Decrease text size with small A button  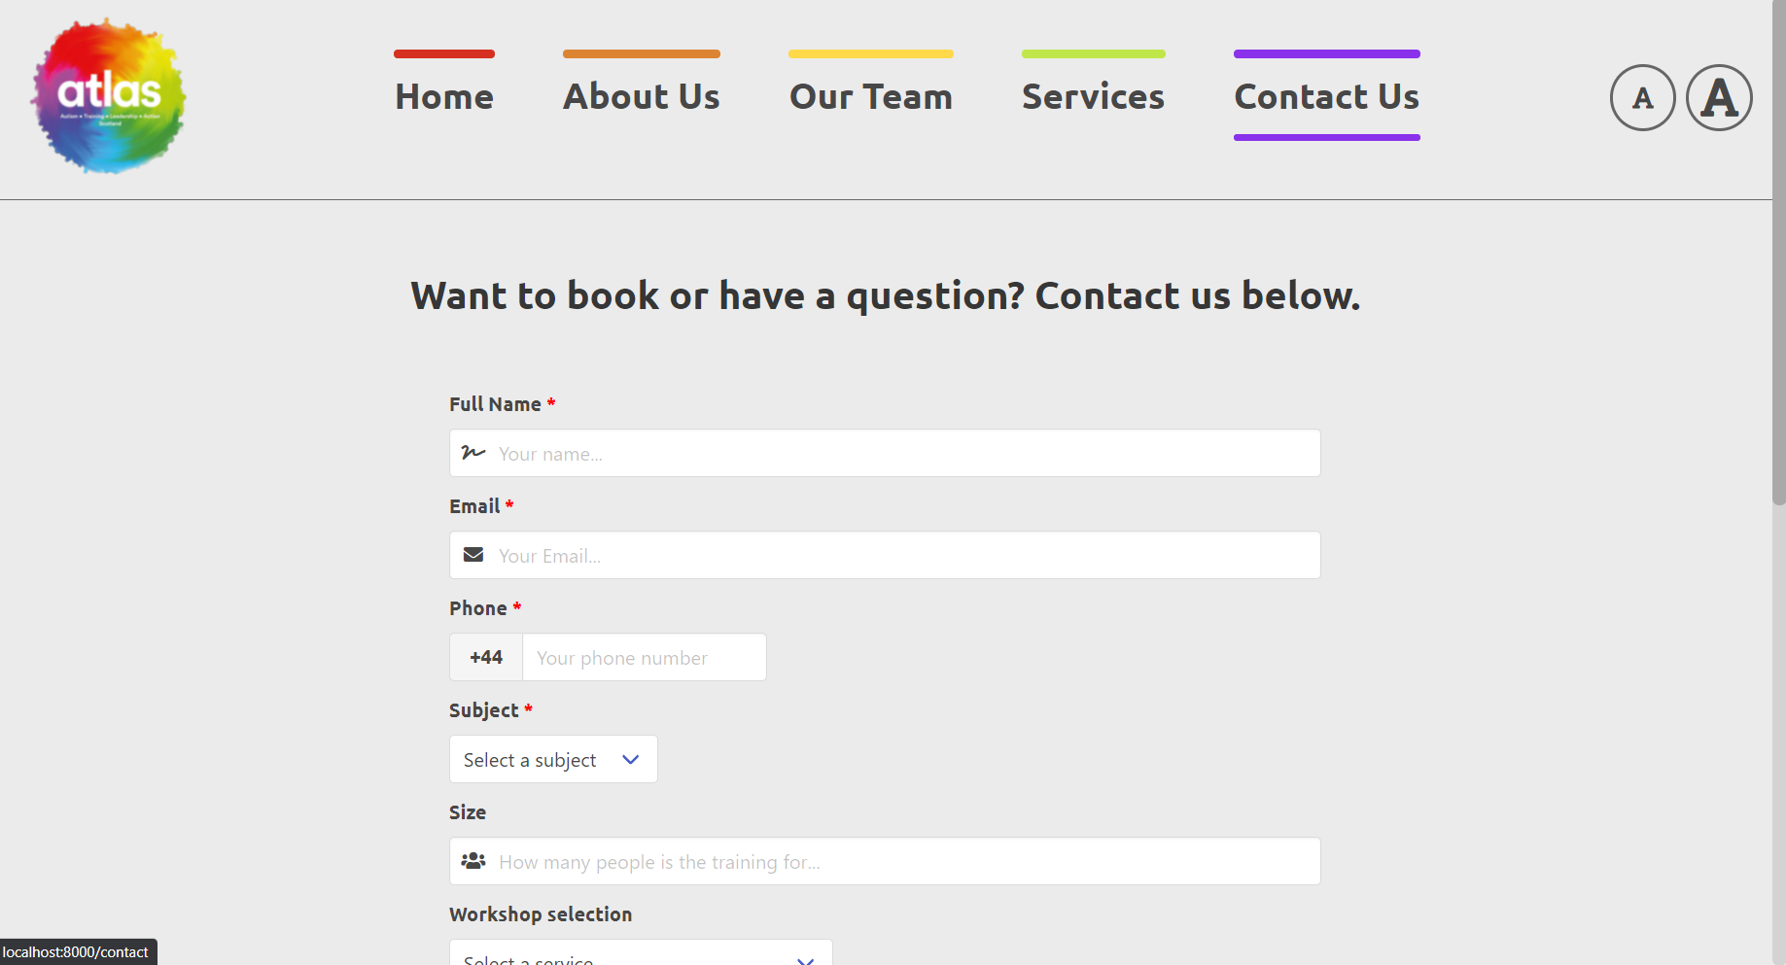[x=1642, y=97]
